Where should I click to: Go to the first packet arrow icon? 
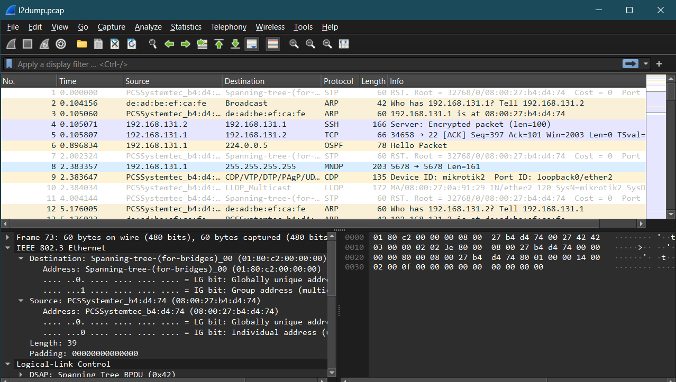click(218, 44)
